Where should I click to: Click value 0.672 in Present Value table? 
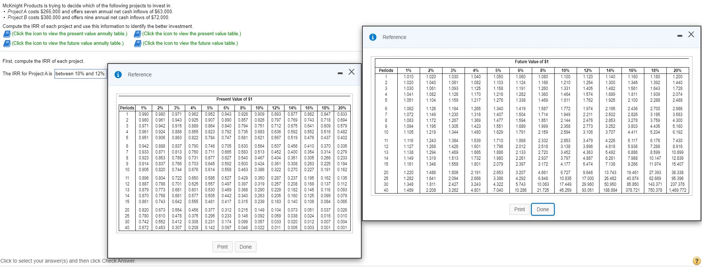(144, 228)
